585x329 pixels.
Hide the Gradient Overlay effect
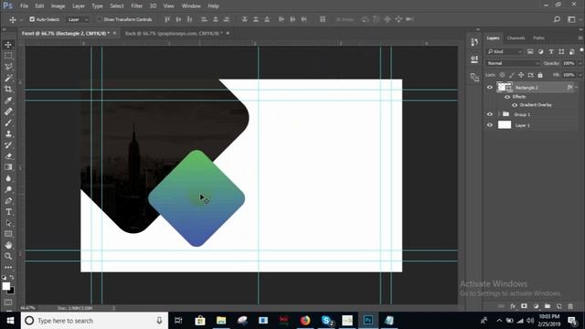[515, 105]
